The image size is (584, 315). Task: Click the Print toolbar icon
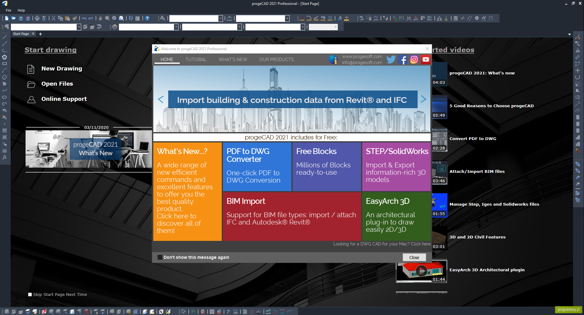[37, 18]
